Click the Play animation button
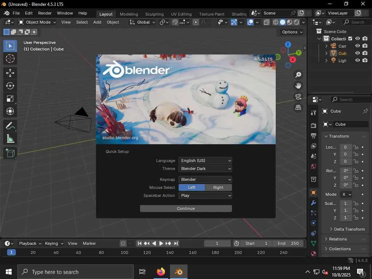Viewport: 372px width, 279px height. (161, 243)
